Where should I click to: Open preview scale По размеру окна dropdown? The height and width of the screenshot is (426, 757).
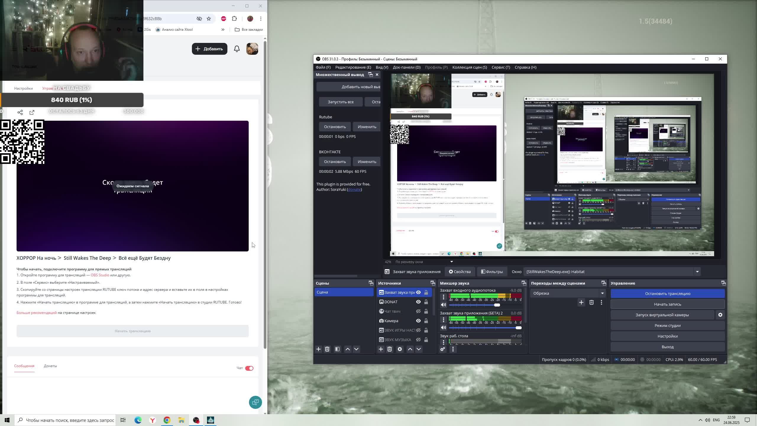click(424, 262)
